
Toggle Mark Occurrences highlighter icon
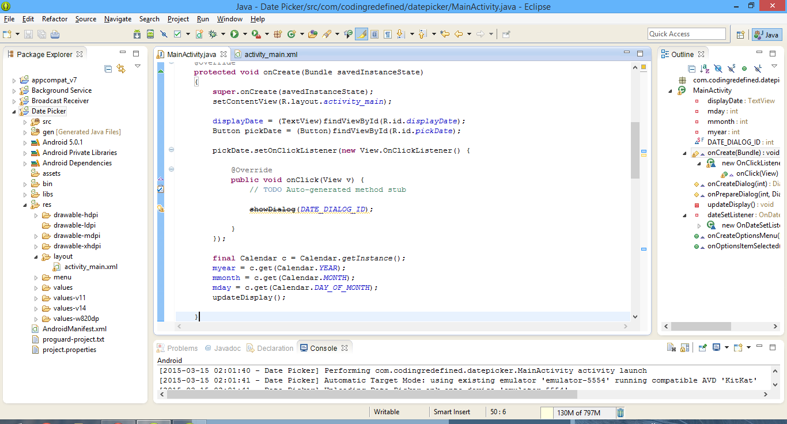361,33
